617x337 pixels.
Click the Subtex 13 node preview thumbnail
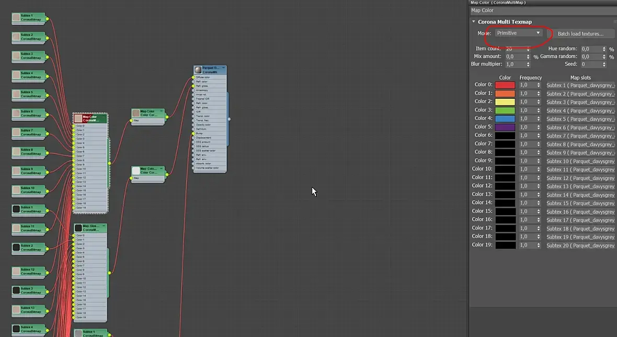[16, 309]
